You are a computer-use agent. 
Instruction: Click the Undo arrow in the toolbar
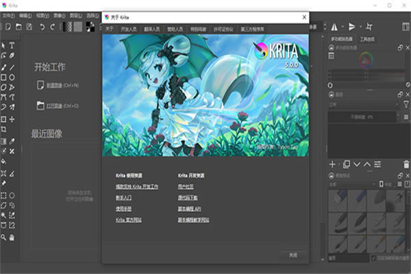pos(42,27)
